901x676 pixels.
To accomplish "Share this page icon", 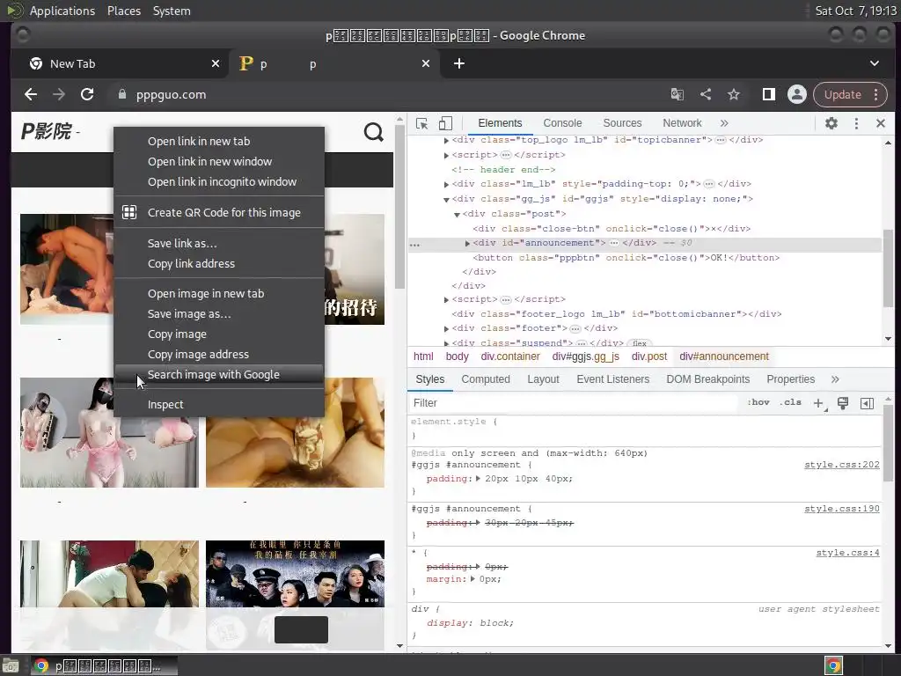I will pyautogui.click(x=706, y=94).
